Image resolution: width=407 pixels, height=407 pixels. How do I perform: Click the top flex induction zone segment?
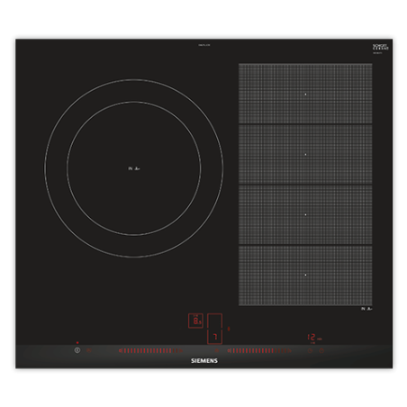[305, 94]
